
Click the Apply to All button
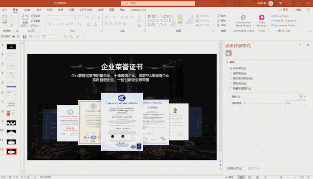234,168
